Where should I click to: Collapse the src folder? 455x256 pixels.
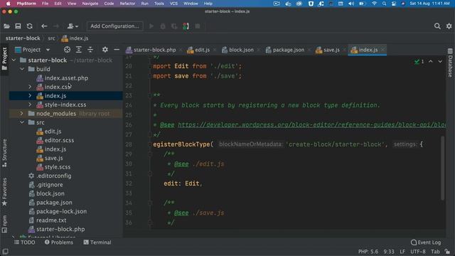(x=22, y=122)
